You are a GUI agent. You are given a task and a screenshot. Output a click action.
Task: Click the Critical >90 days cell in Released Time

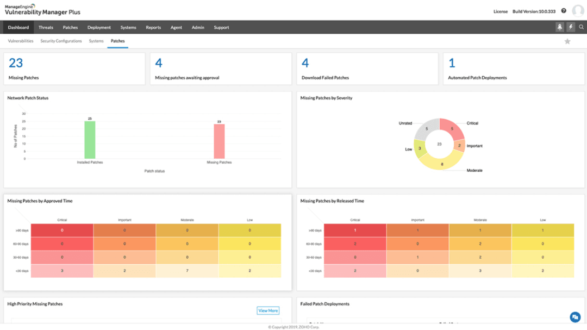(355, 230)
